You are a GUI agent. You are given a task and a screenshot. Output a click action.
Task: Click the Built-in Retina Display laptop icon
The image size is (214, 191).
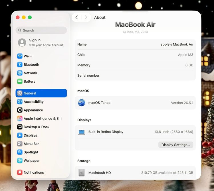tap(82, 132)
